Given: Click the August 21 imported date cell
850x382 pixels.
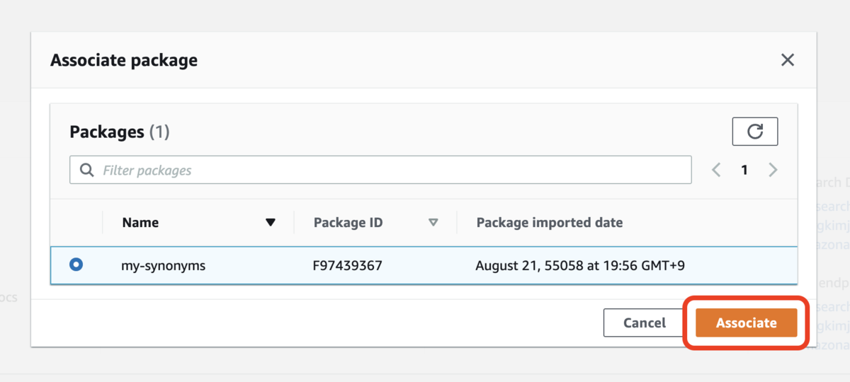Looking at the screenshot, I should 580,266.
